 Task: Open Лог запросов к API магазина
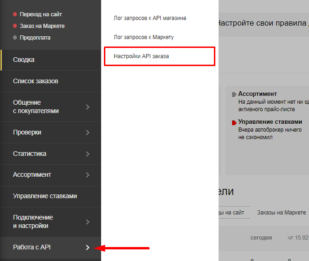click(x=150, y=18)
